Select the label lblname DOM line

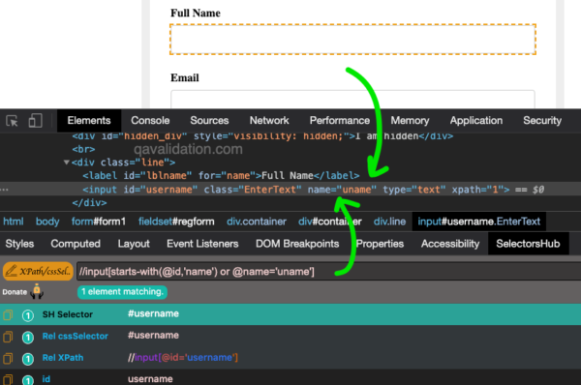tap(221, 175)
